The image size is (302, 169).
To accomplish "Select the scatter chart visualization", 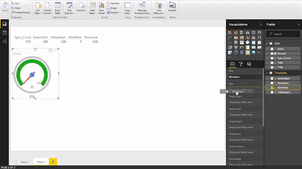I will click(230, 42).
